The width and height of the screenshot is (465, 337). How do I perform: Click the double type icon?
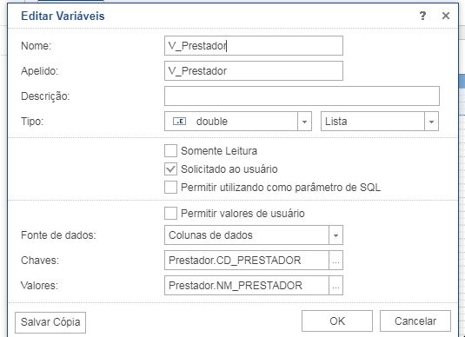click(x=179, y=122)
